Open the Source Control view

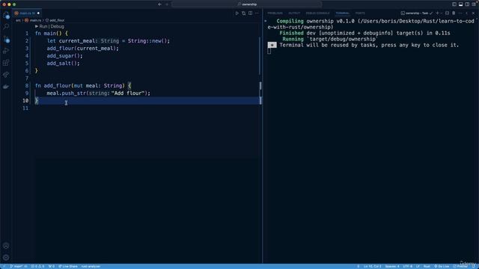[6, 39]
